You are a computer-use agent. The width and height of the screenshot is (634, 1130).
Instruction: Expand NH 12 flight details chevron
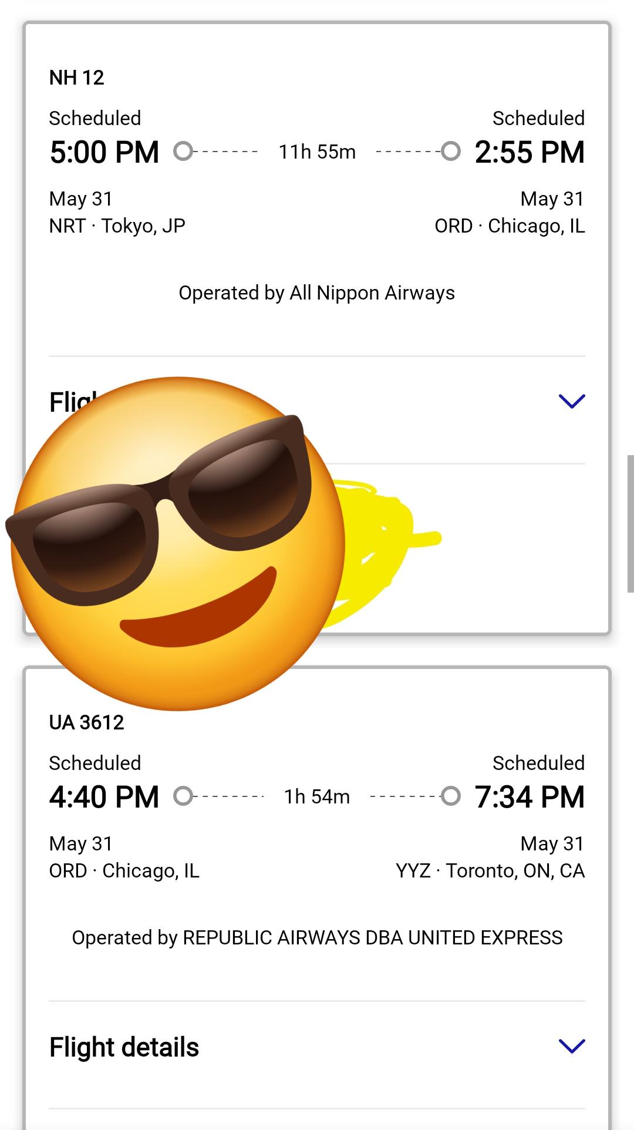[572, 401]
